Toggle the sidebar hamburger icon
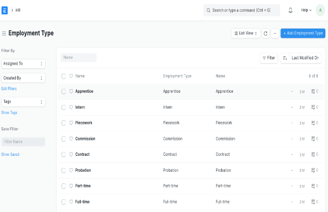The image size is (328, 212). point(4,33)
